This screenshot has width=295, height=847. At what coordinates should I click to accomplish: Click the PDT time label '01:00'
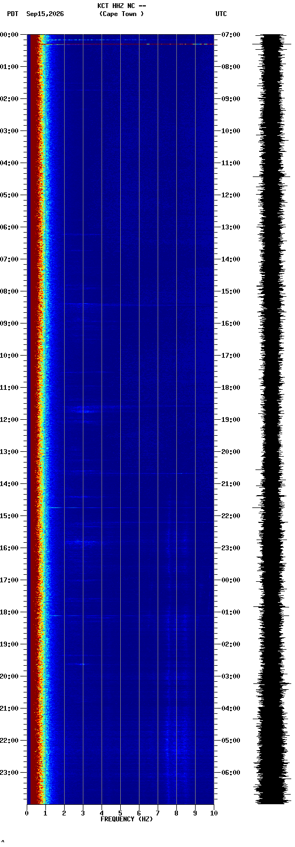pyautogui.click(x=9, y=67)
